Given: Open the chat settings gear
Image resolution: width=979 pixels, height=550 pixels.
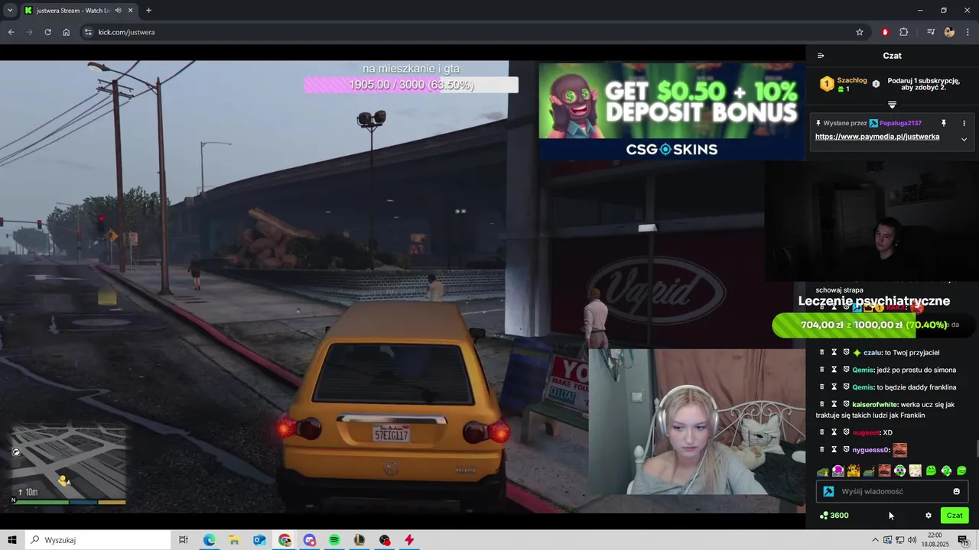Looking at the screenshot, I should (x=929, y=516).
